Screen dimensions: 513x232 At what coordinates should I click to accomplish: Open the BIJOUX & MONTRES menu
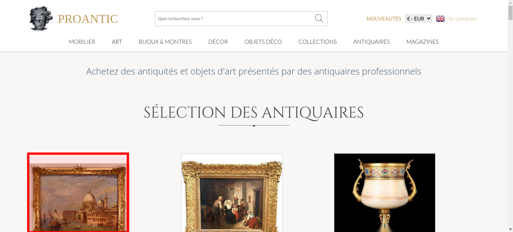click(165, 42)
